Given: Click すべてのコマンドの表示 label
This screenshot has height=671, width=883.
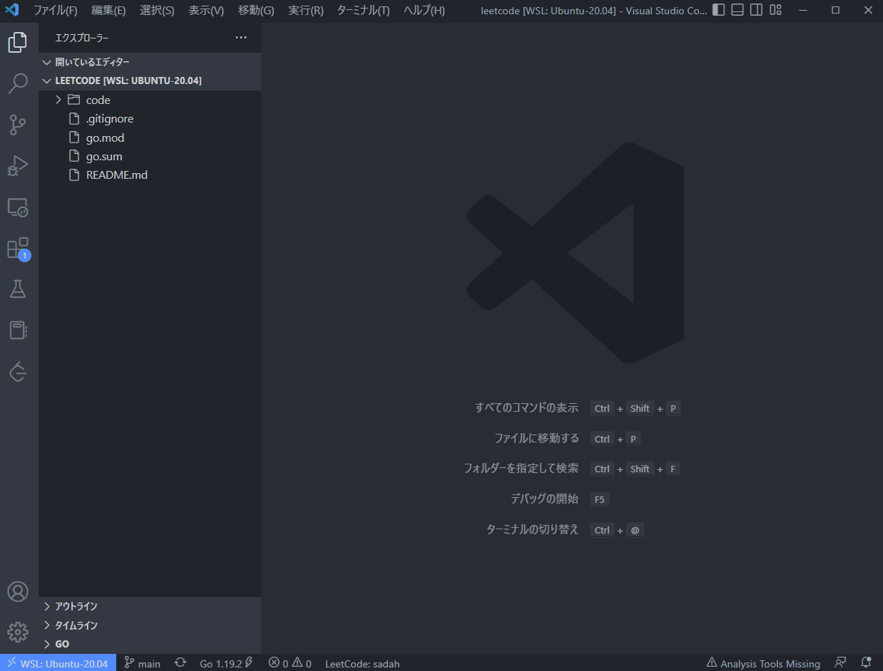Looking at the screenshot, I should pyautogui.click(x=526, y=408).
